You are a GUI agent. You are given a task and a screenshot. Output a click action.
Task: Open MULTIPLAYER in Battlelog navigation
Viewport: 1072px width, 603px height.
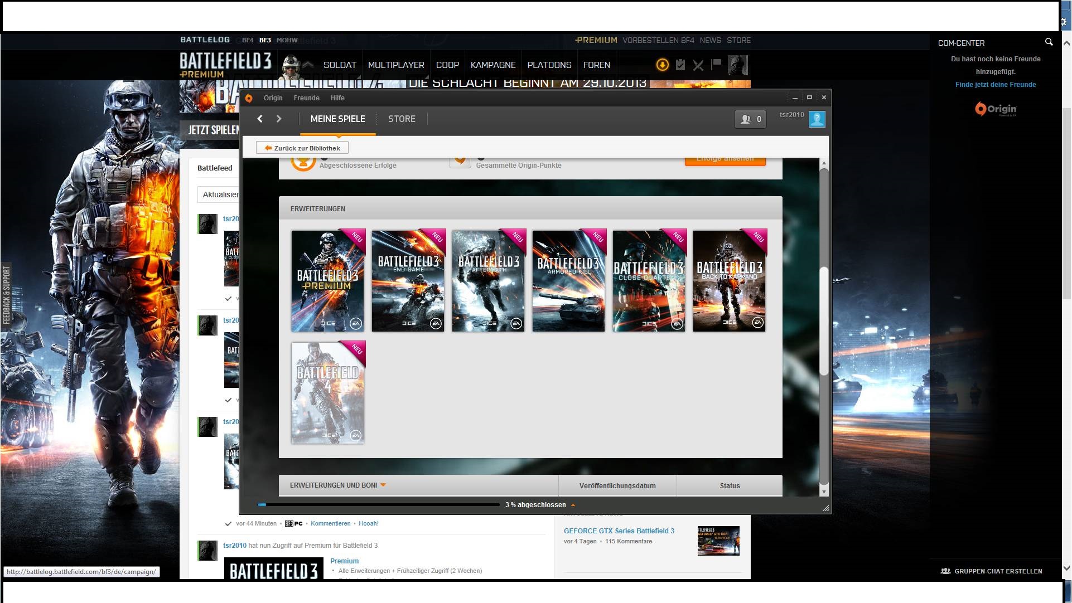[x=396, y=65]
